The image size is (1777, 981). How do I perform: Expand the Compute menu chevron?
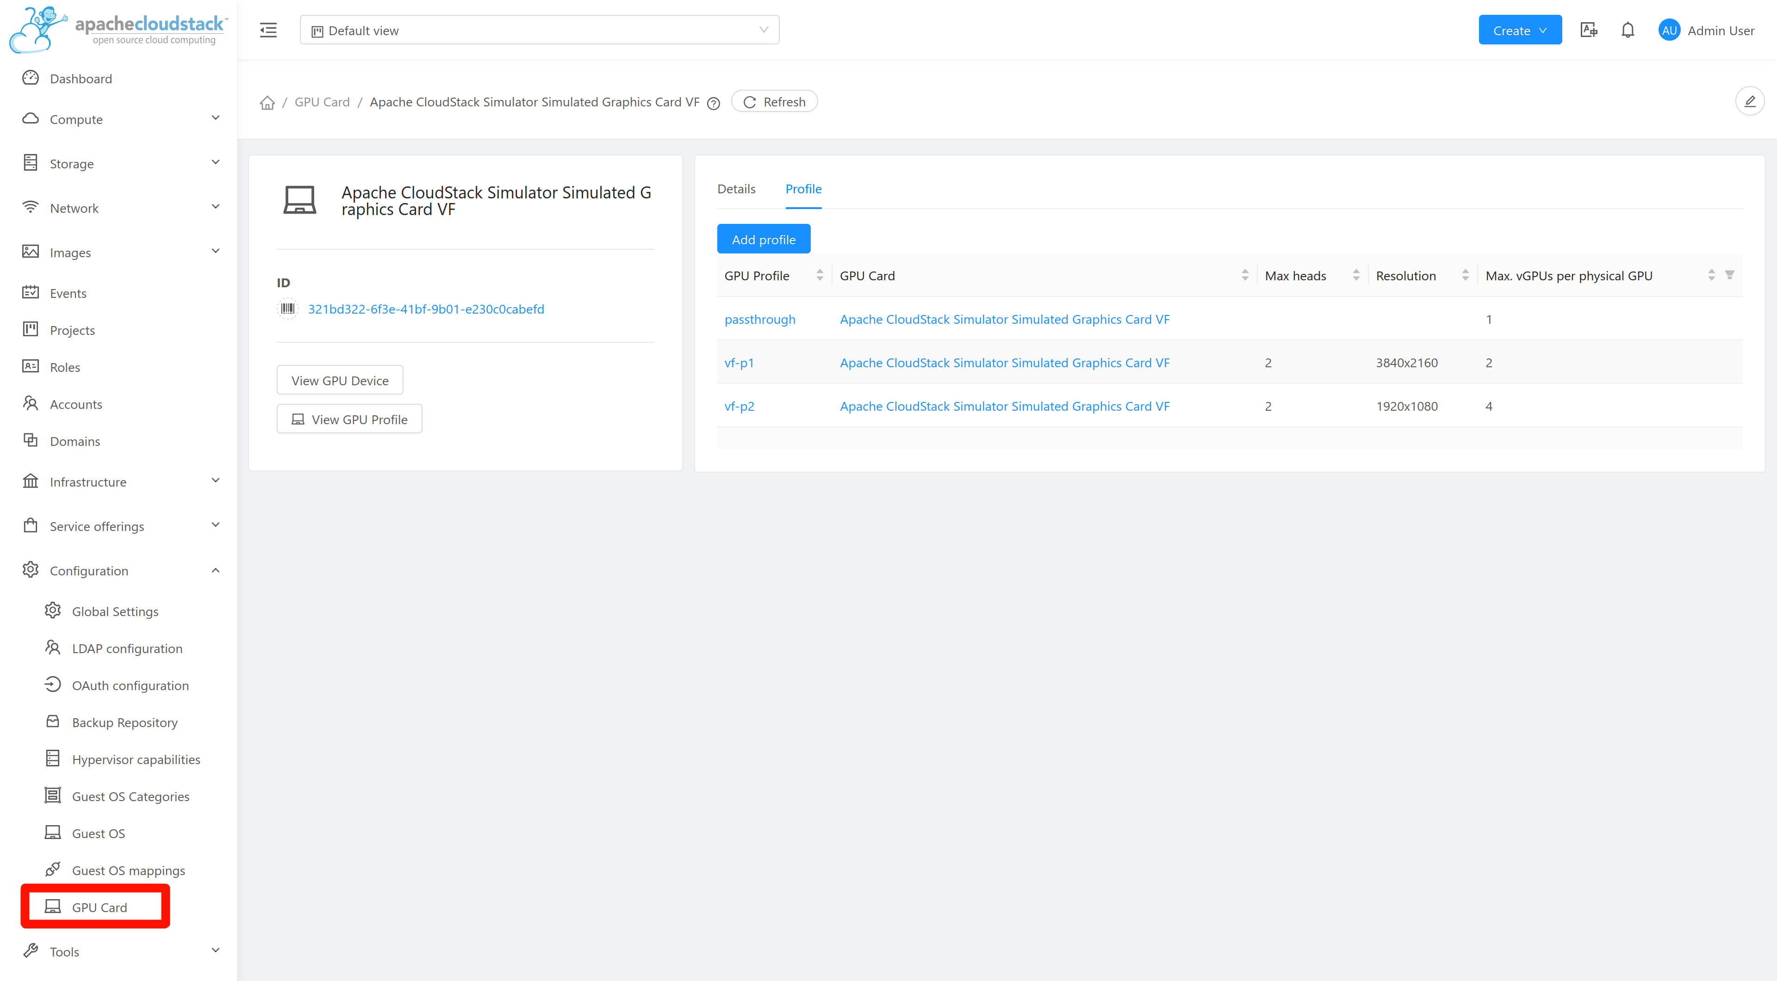coord(215,118)
